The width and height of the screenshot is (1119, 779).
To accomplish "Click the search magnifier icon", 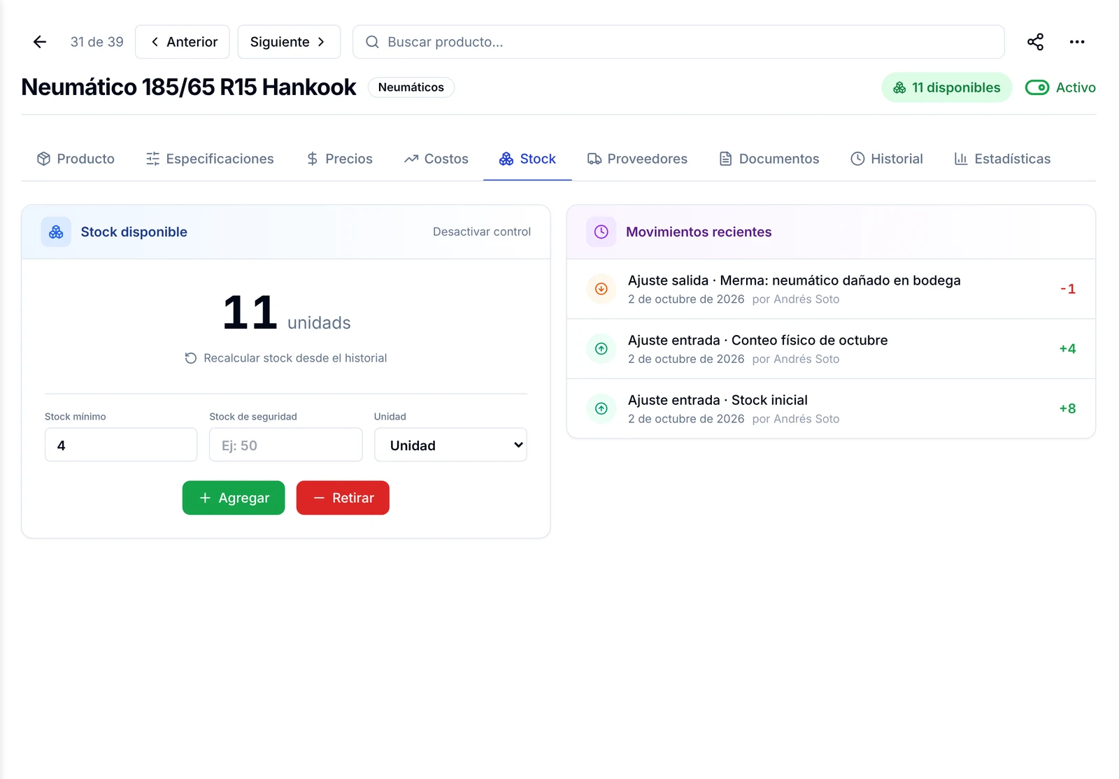I will click(372, 42).
